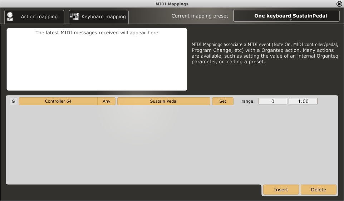Click the keyboard mapping piano icon
344x201 pixels.
click(x=74, y=16)
